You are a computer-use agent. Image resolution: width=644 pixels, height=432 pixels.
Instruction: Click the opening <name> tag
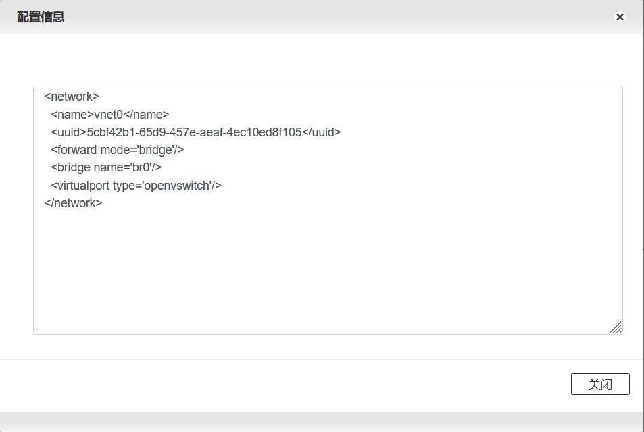(72, 115)
